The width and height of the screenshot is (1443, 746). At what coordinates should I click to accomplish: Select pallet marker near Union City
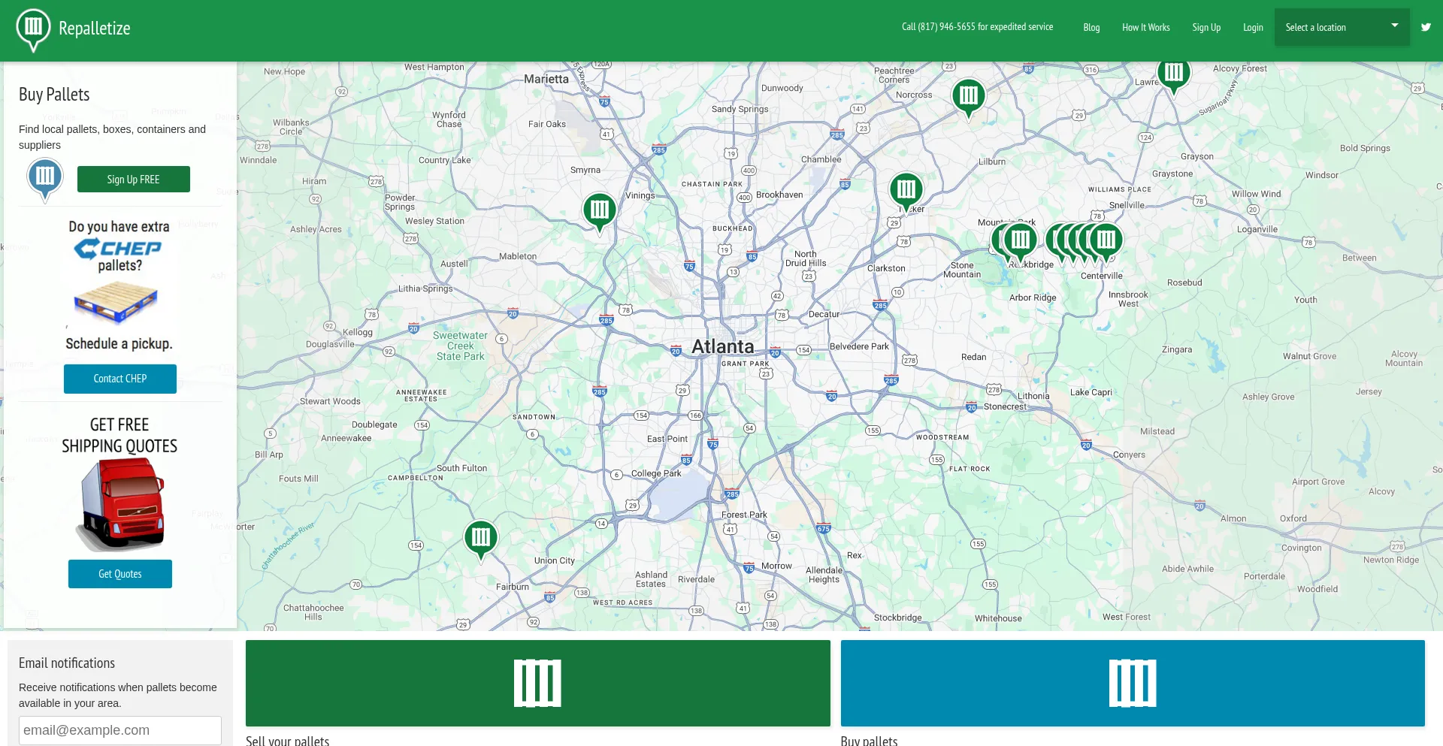click(x=481, y=538)
